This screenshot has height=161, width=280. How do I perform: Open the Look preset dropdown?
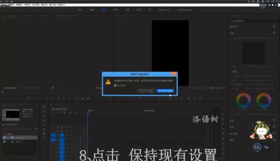pos(257,38)
